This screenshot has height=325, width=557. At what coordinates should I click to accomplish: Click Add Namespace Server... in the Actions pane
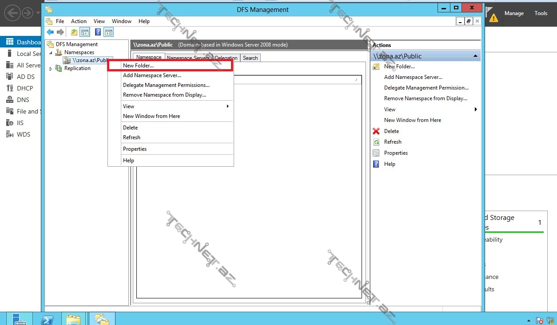pos(413,77)
